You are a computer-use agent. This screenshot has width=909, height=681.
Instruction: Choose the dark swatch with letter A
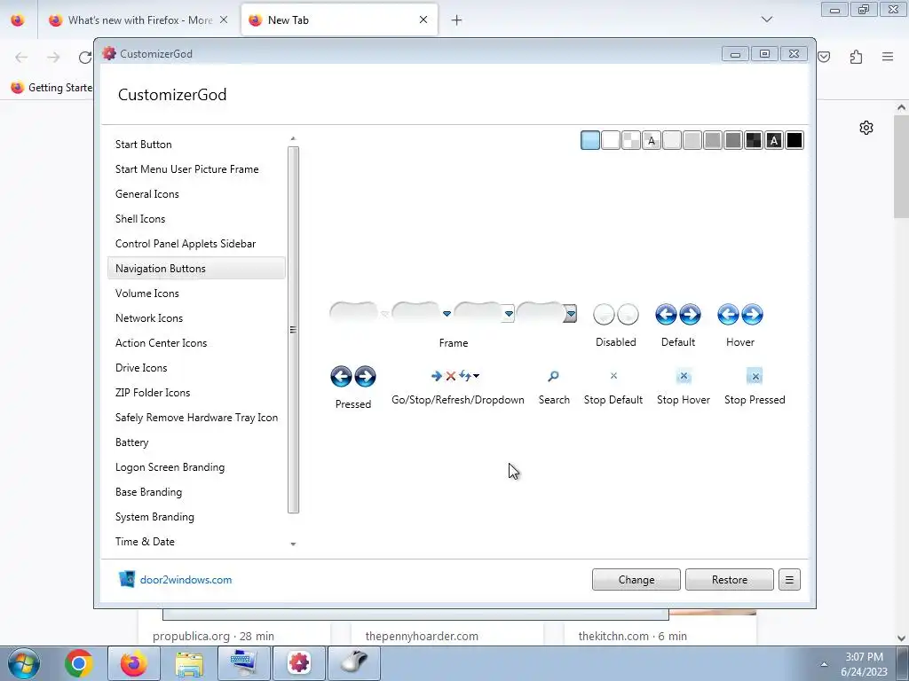point(774,140)
